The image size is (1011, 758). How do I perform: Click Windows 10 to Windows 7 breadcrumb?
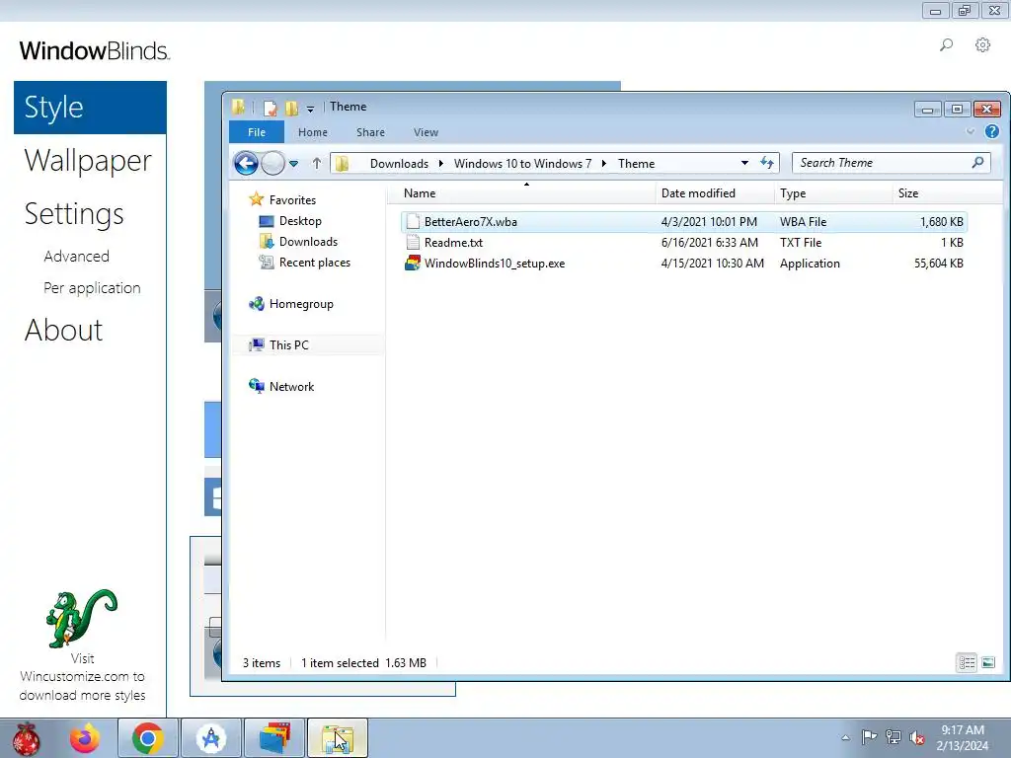[x=522, y=163]
